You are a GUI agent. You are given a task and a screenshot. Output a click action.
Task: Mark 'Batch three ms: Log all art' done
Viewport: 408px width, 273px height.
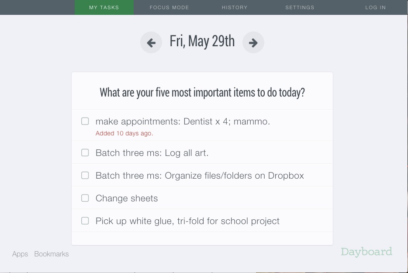coord(85,152)
